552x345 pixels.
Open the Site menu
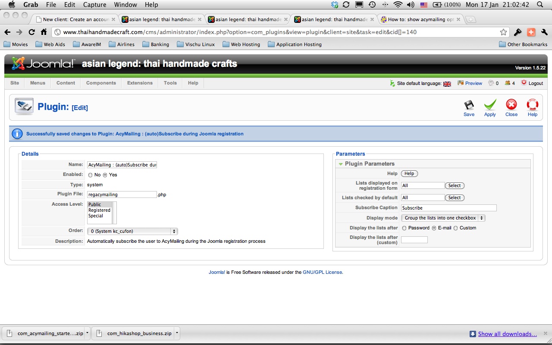pos(15,83)
